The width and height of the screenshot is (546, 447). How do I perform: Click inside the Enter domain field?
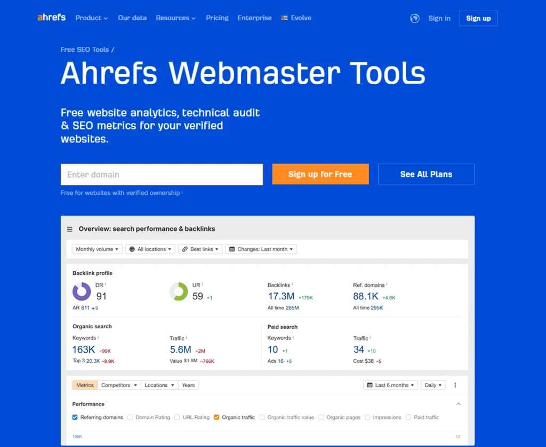click(162, 174)
